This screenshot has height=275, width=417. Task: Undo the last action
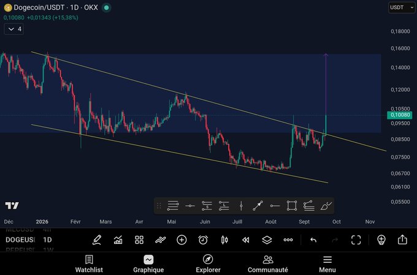click(313, 240)
